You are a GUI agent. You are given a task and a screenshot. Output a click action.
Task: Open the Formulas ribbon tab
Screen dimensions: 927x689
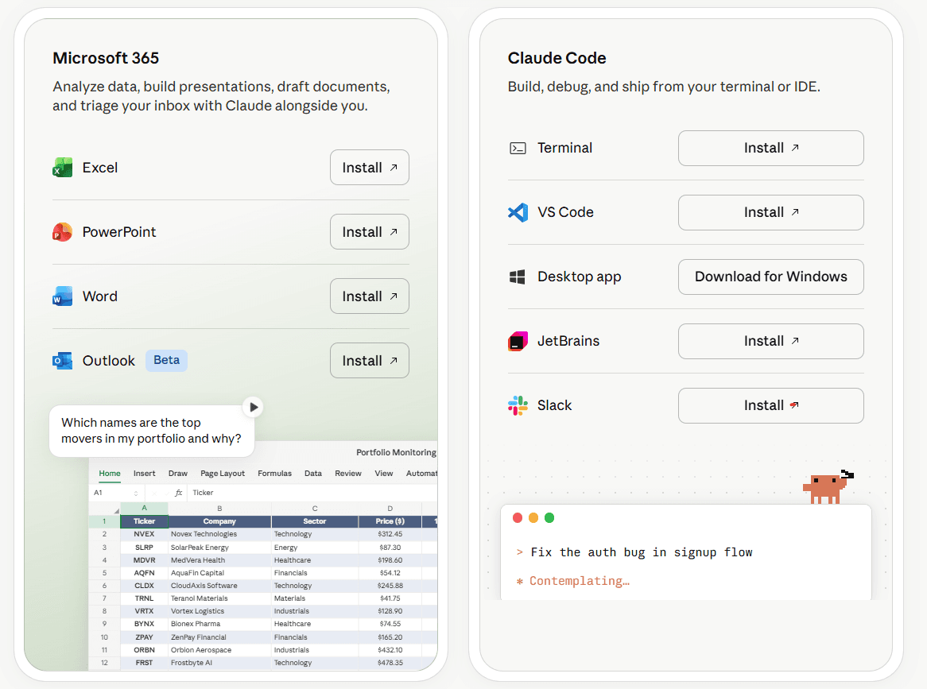click(274, 474)
